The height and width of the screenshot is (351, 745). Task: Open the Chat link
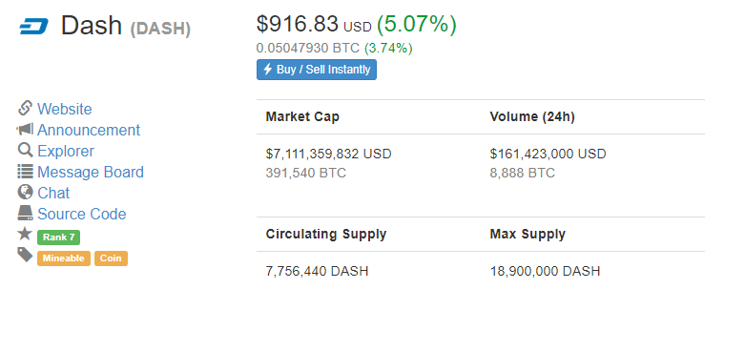(53, 193)
